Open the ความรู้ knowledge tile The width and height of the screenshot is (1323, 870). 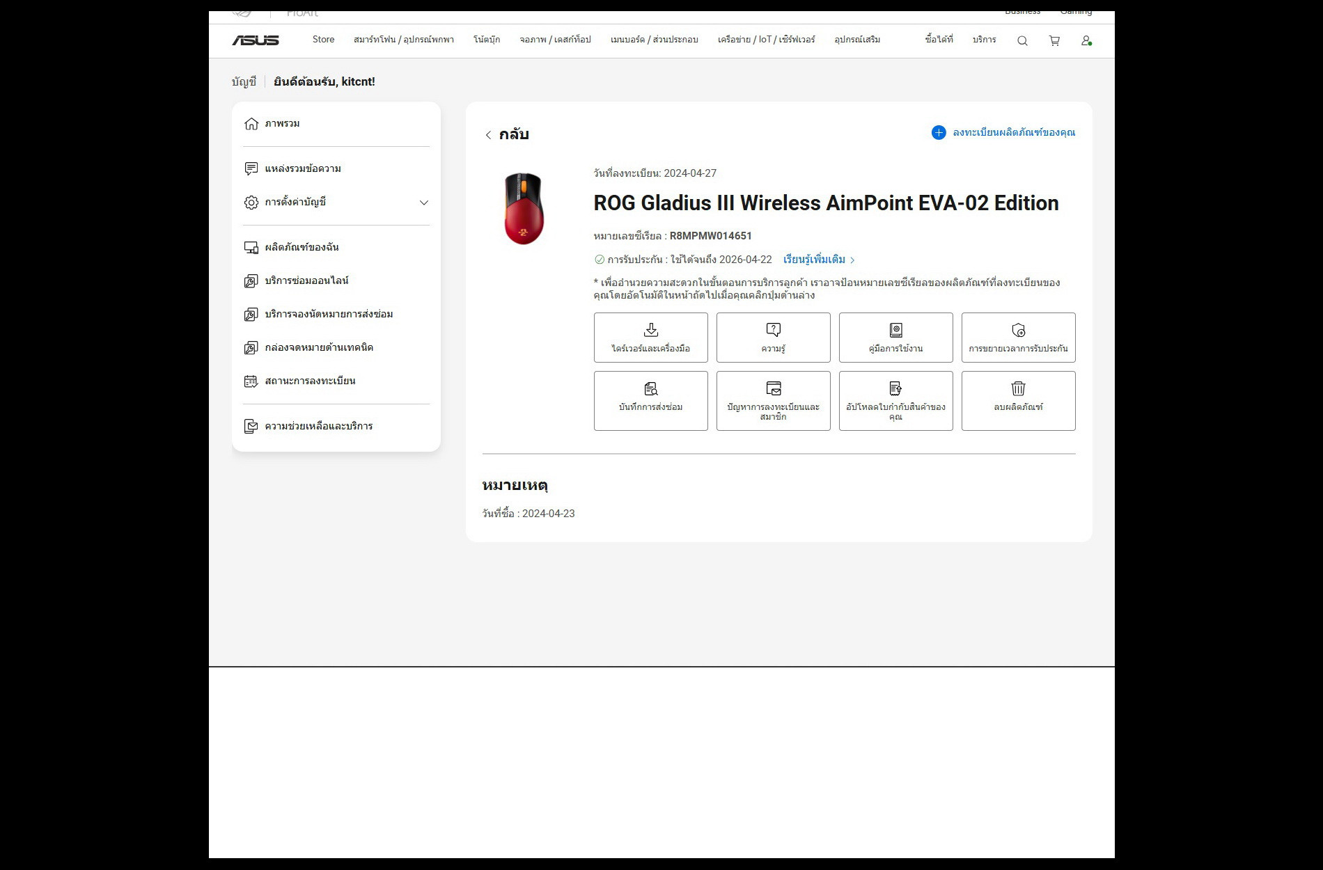[773, 338]
